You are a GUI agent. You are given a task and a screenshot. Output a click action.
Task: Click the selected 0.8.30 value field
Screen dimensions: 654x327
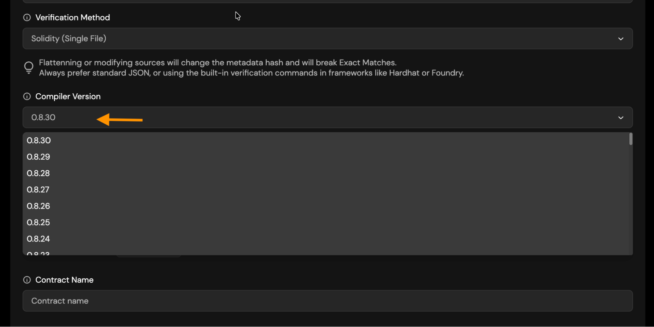click(x=44, y=117)
